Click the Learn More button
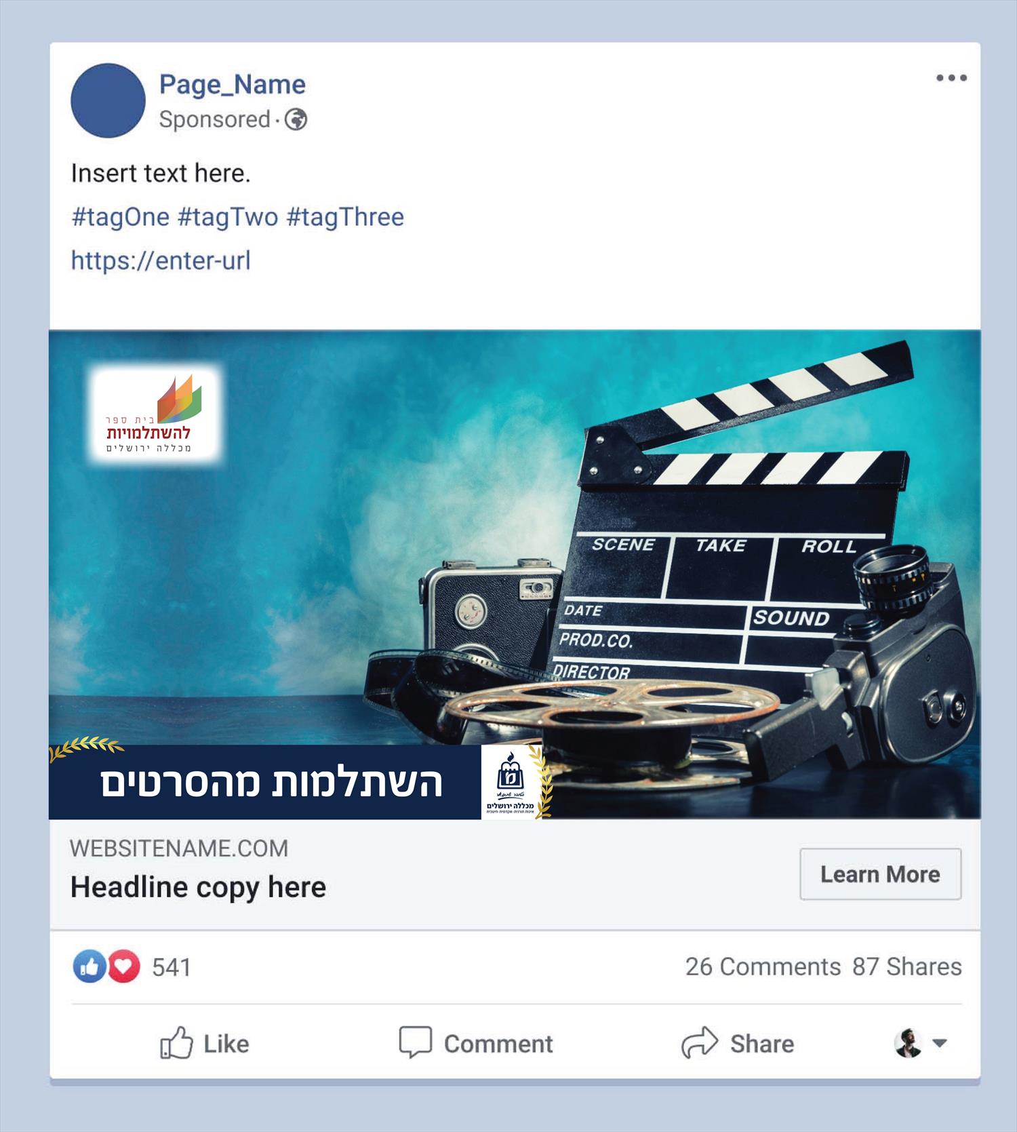Screen dimensions: 1017x1132 point(880,874)
